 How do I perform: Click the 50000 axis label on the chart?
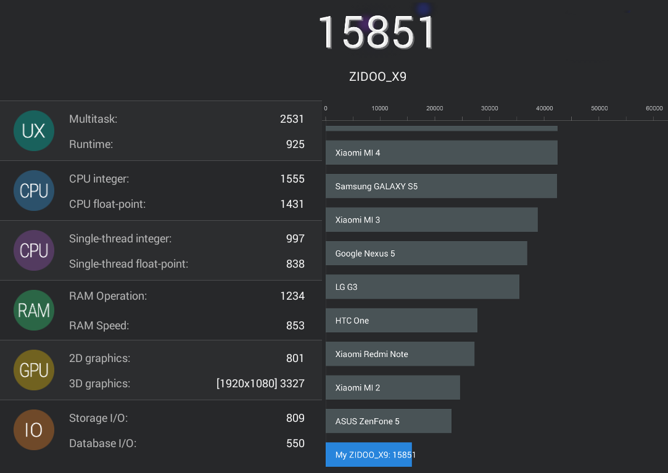600,109
